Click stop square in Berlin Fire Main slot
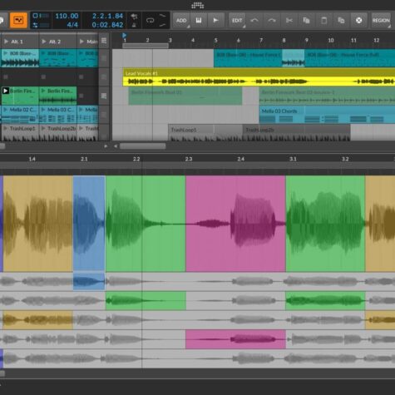 (x=81, y=96)
